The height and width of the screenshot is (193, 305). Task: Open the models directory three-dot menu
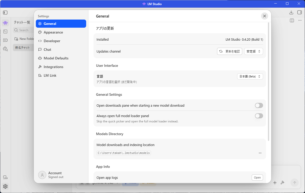tap(260, 153)
